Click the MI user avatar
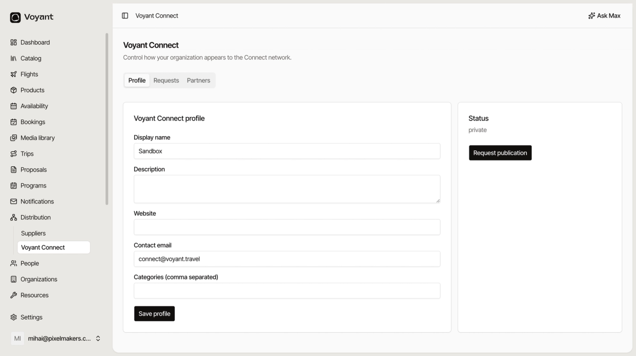The width and height of the screenshot is (636, 356). (17, 339)
